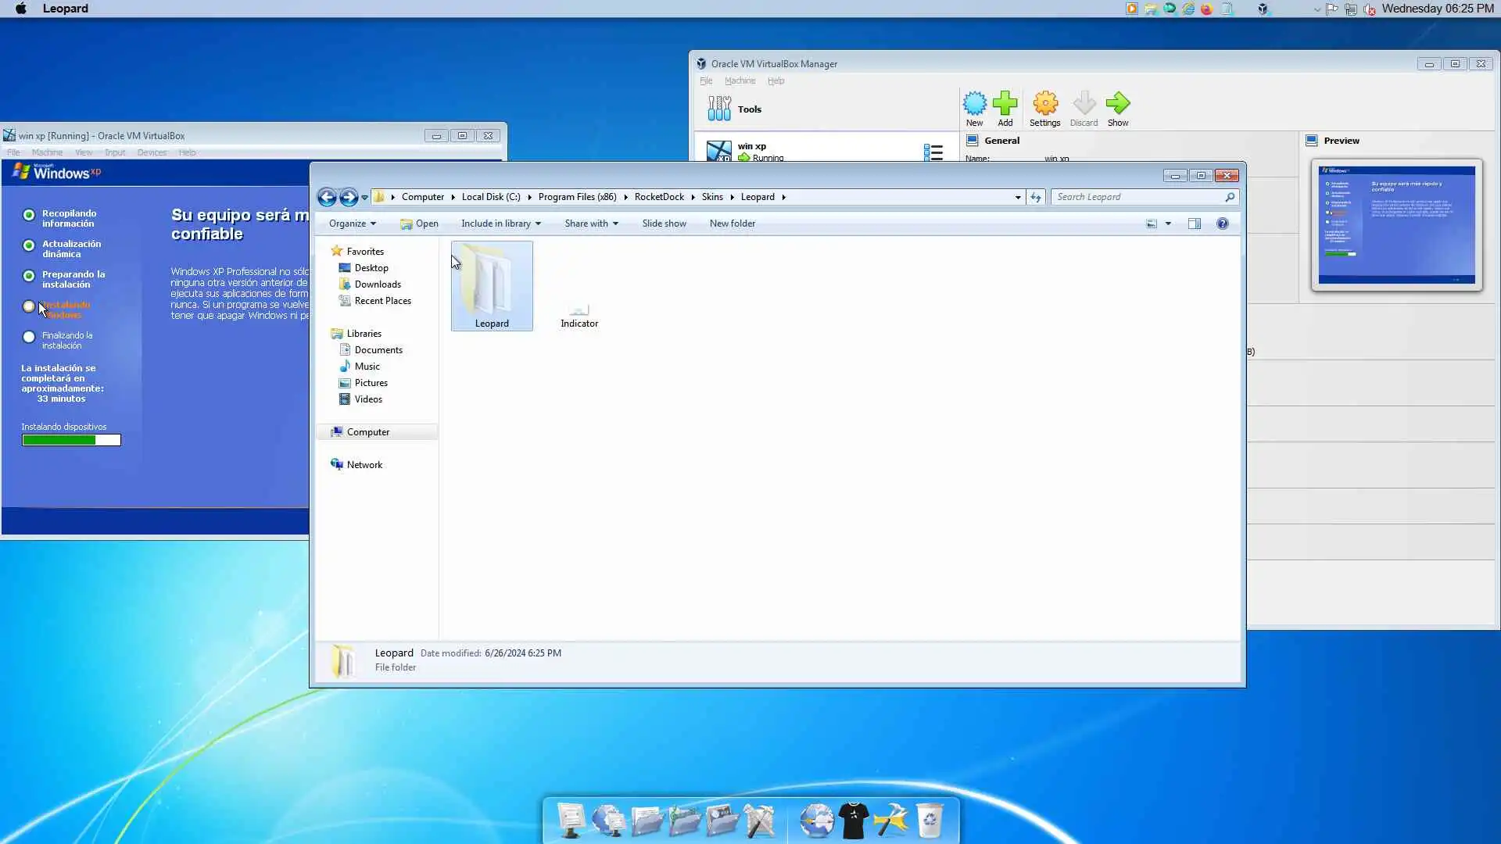Open VirtualBox Settings gear icon
1501x844 pixels.
point(1044,104)
